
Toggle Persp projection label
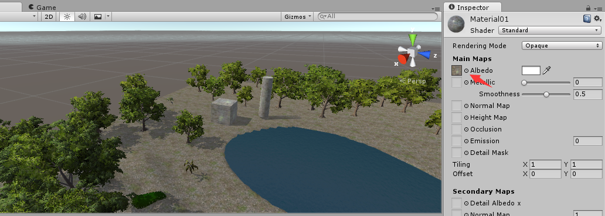click(x=413, y=81)
